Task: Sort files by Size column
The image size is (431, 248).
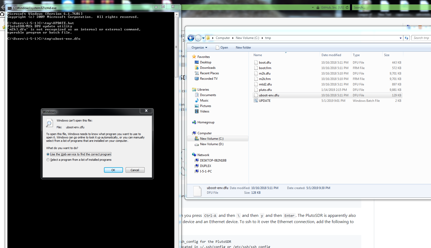Action: point(393,55)
